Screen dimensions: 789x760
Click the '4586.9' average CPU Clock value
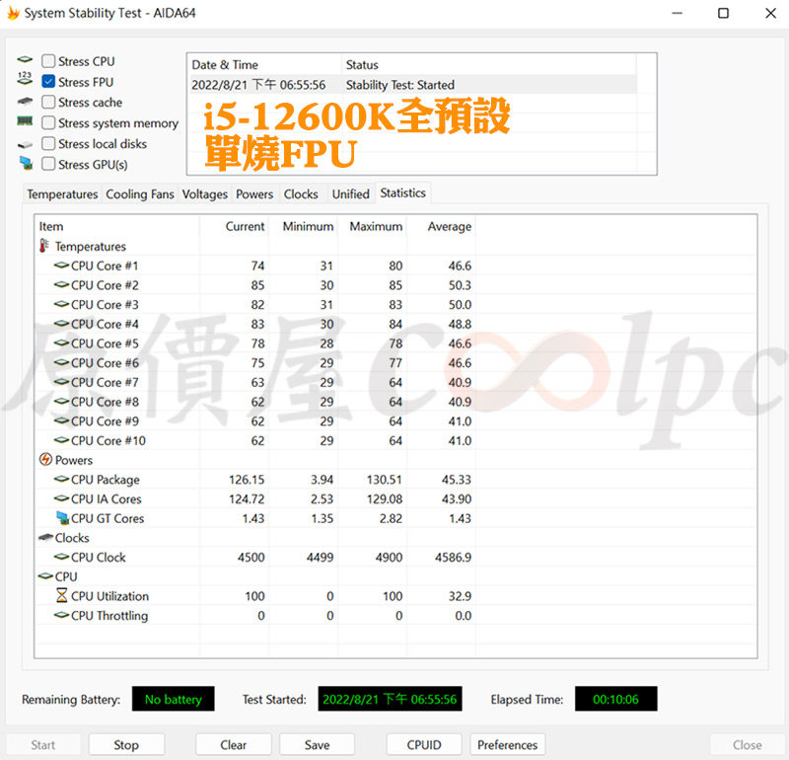pos(454,557)
